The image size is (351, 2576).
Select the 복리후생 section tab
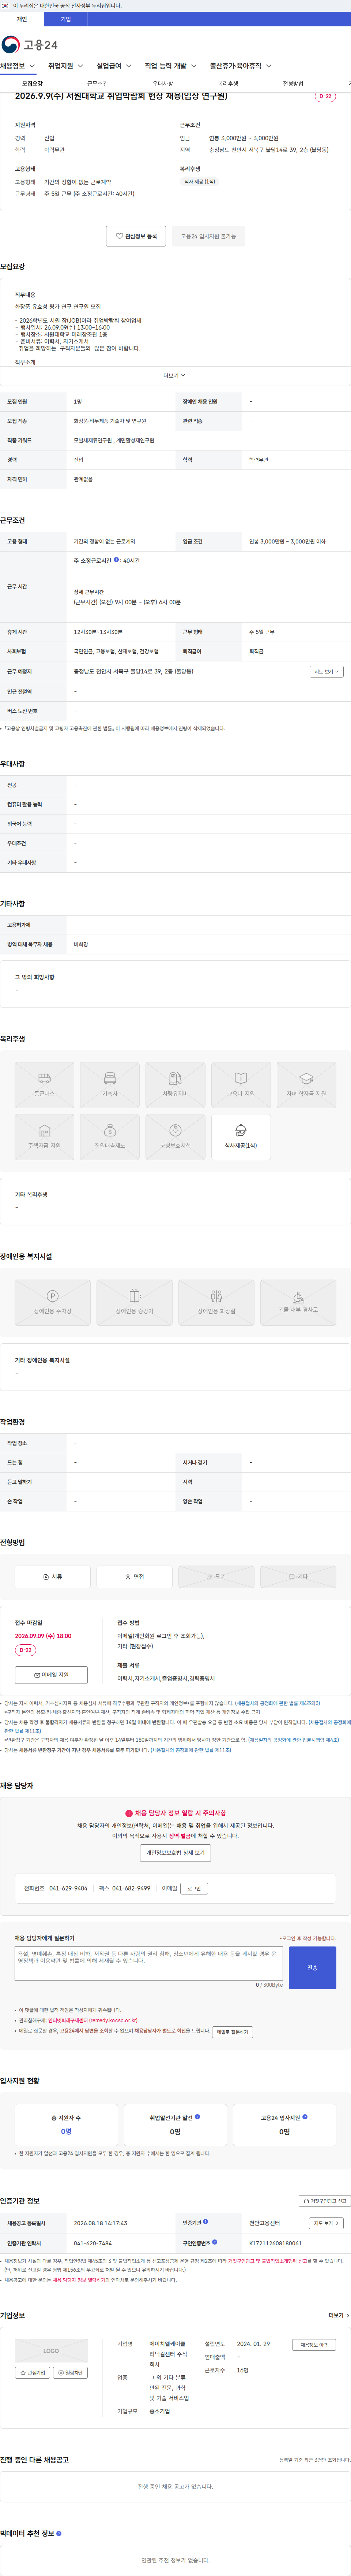coord(229,84)
